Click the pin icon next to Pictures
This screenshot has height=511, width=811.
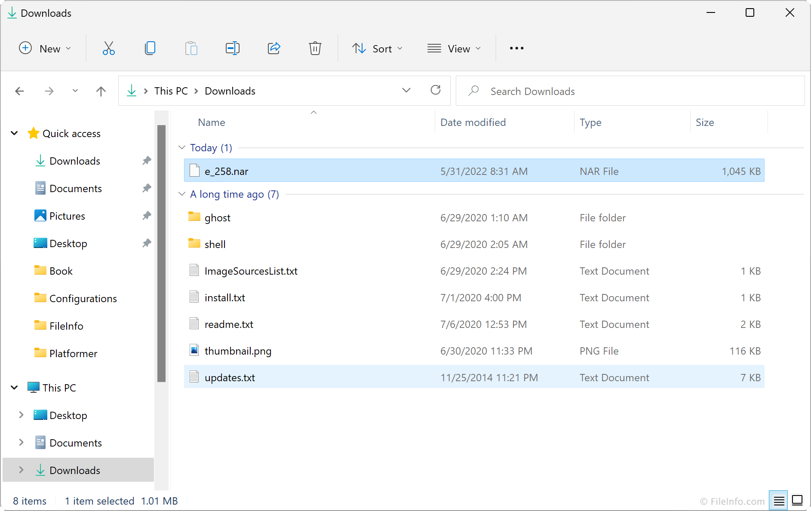coord(147,216)
